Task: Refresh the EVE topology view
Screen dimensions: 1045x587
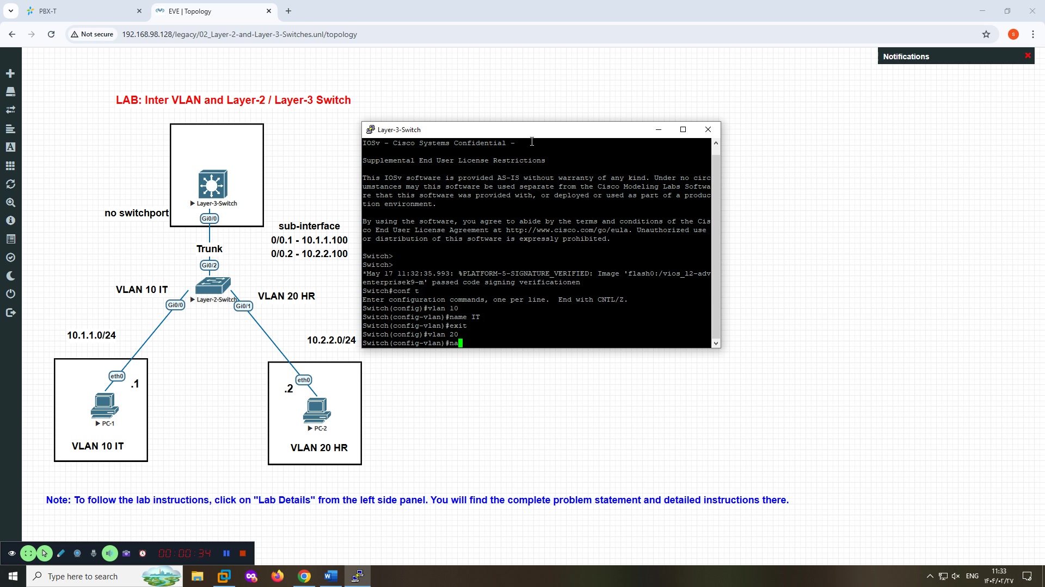Action: (x=10, y=184)
